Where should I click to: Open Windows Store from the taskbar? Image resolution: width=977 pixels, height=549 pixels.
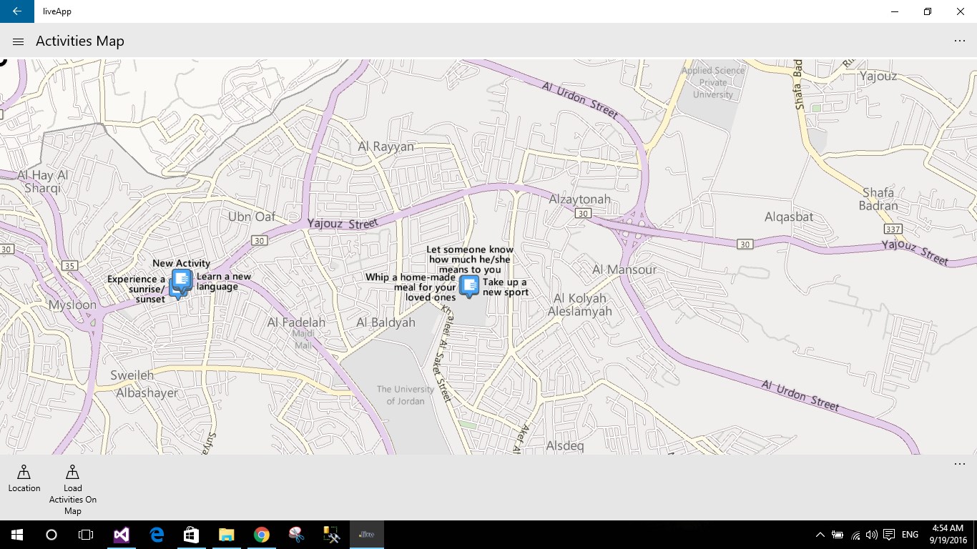[191, 535]
